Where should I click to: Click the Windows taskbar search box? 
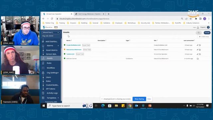70,106
